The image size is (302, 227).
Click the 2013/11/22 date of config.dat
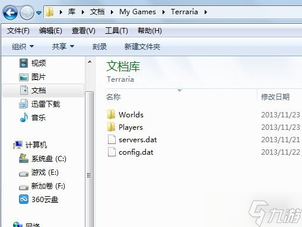tap(281, 152)
